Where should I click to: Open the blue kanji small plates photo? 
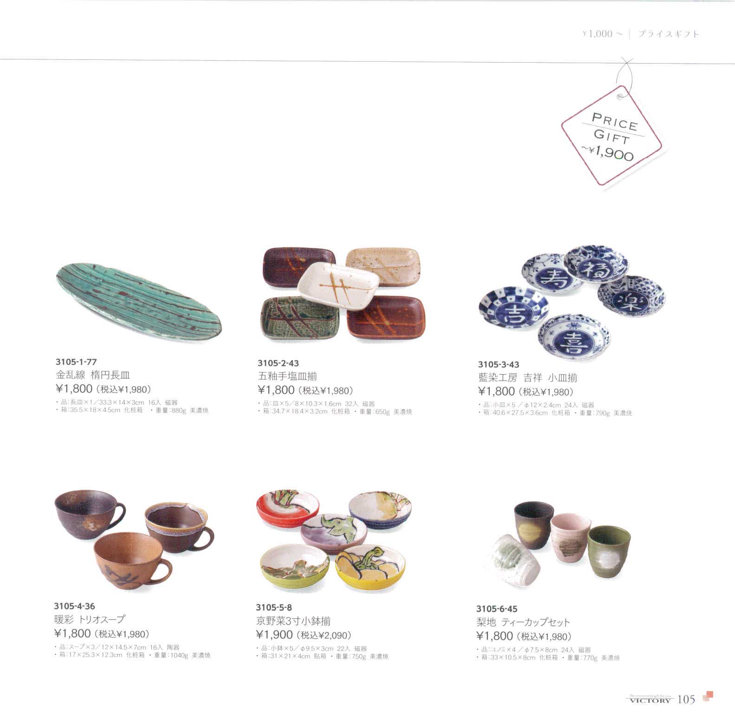572,303
